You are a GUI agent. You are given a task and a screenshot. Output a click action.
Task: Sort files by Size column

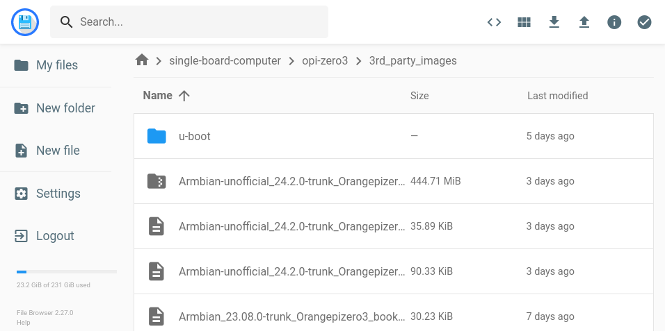(419, 96)
